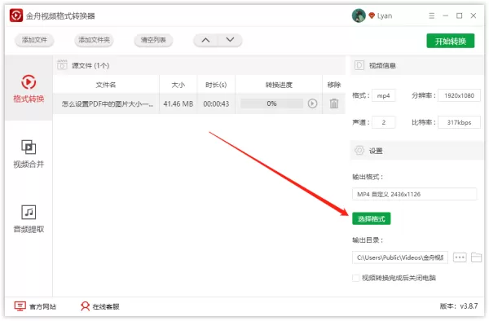Click 时长(s) column header
This screenshot has width=489, height=321.
coord(216,85)
